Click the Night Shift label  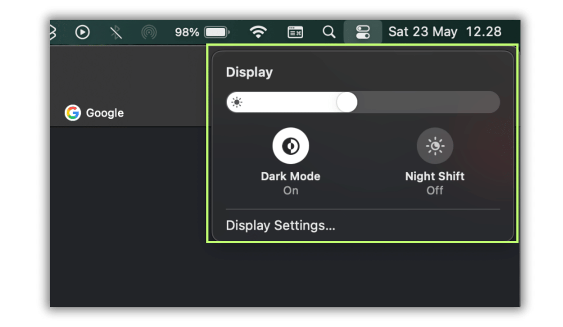click(x=435, y=176)
